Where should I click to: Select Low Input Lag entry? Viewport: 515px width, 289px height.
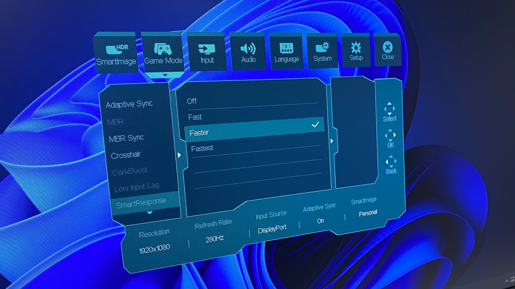tap(137, 187)
